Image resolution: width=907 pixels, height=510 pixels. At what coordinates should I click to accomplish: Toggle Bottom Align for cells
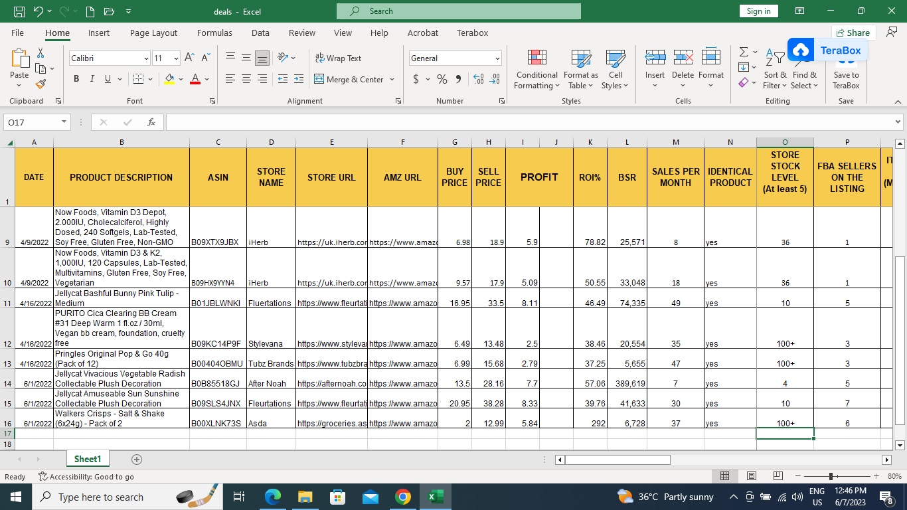pyautogui.click(x=262, y=58)
